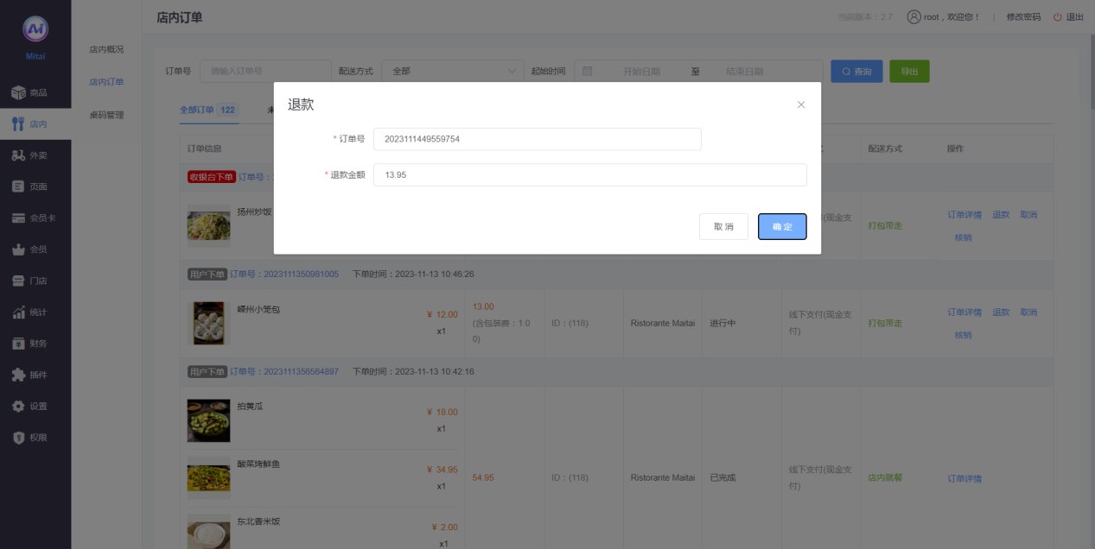Viewport: 1095px width, 549px height.
Task: Open the 设置 settings gear icon
Action: tap(18, 407)
